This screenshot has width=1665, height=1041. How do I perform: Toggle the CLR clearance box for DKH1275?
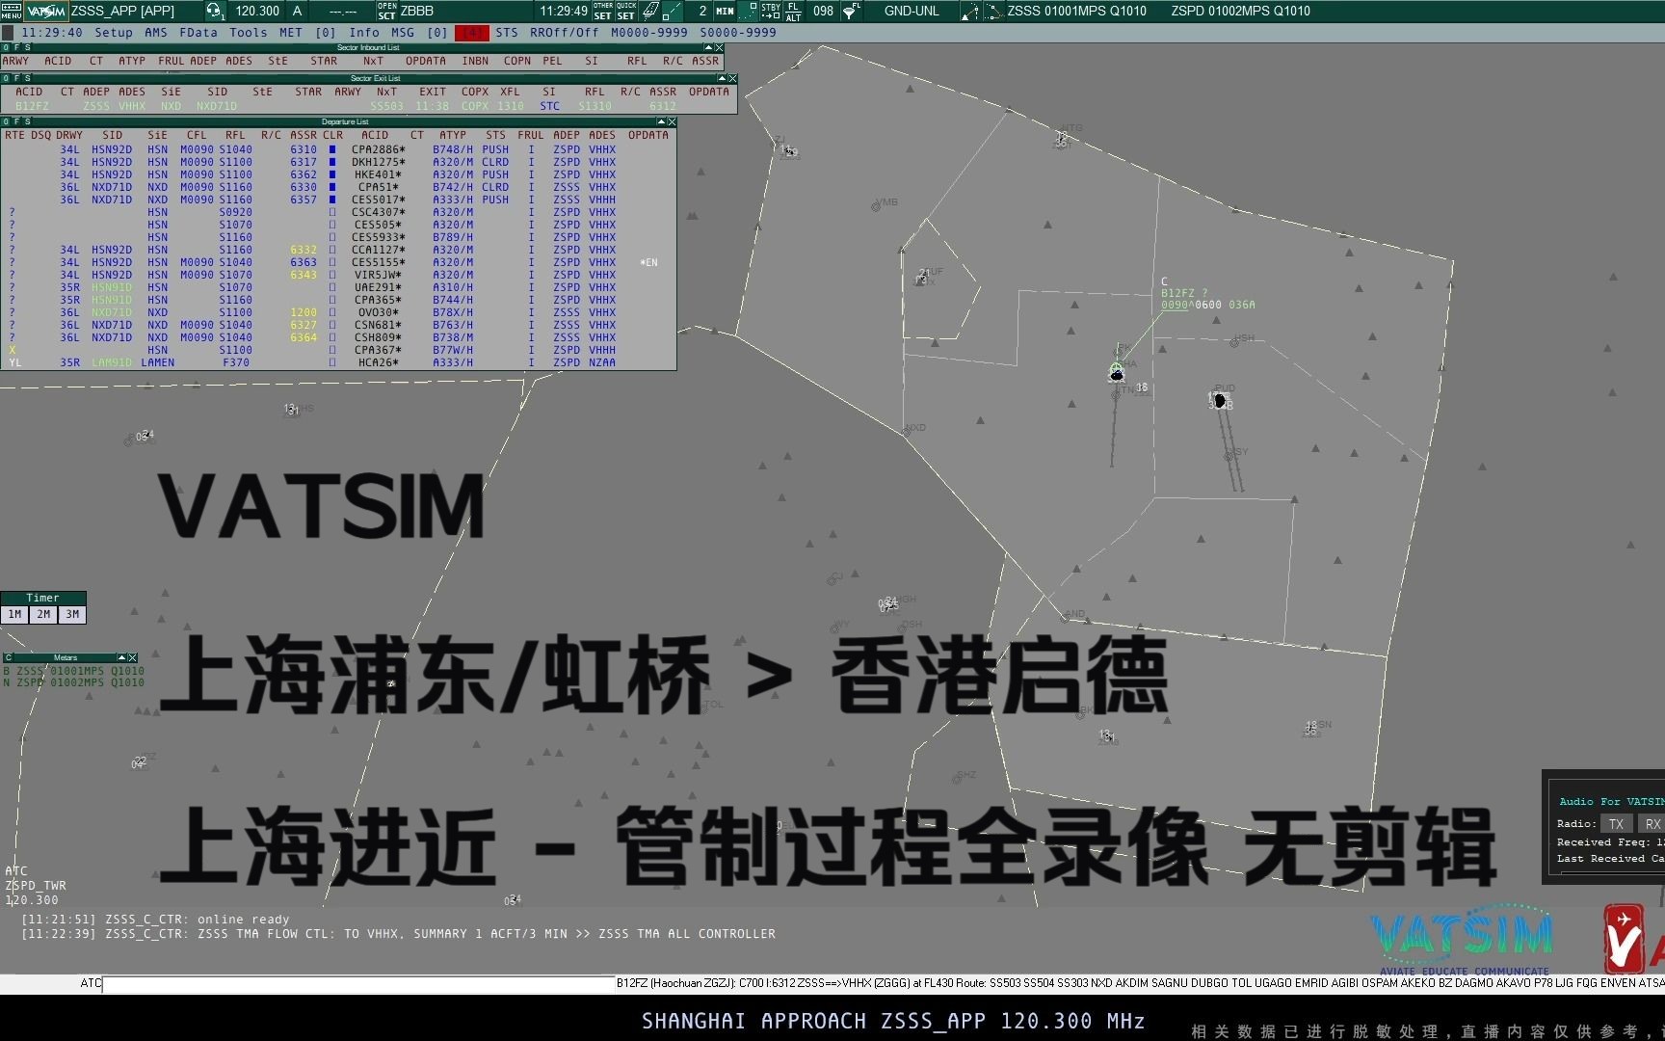point(332,162)
